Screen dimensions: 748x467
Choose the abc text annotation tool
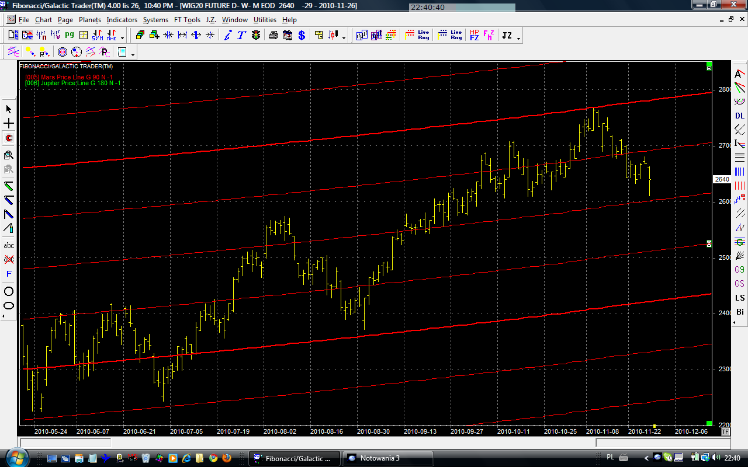(x=9, y=245)
